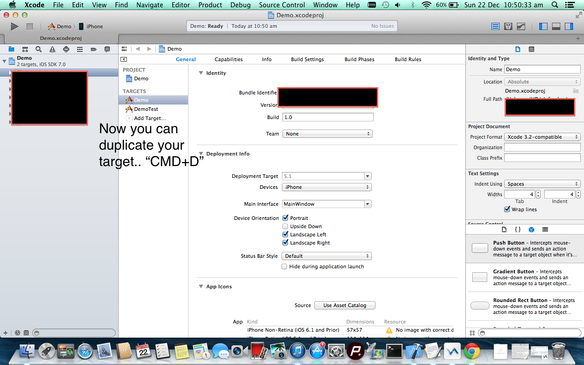
Task: Open the Project Format dropdown
Action: point(542,137)
